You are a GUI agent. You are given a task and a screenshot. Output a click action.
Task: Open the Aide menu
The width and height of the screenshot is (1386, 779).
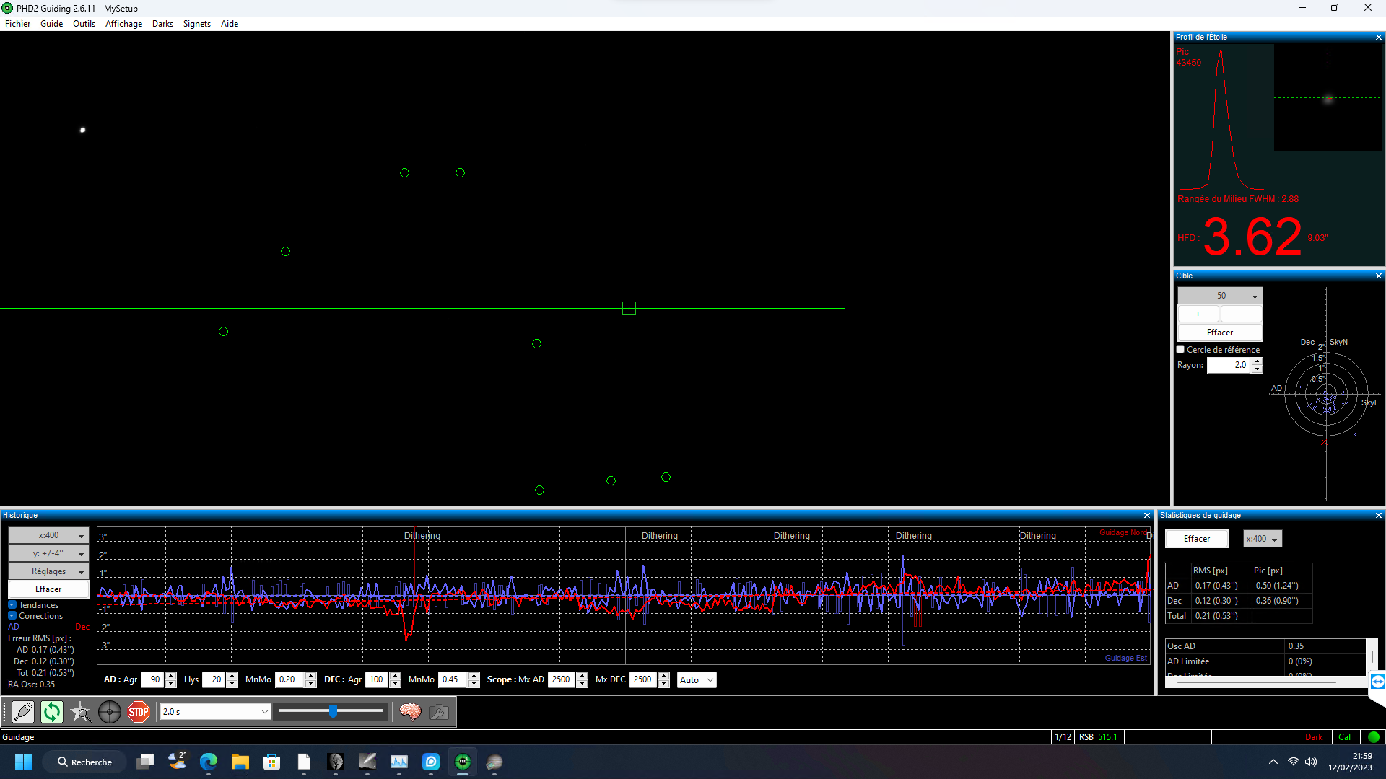click(x=230, y=24)
